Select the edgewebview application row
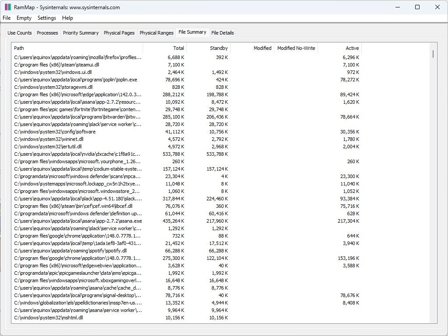The height and width of the screenshot is (336, 448). tap(187, 266)
